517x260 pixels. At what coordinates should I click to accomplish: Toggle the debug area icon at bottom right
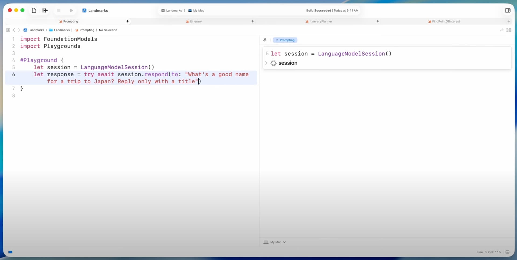point(508,252)
